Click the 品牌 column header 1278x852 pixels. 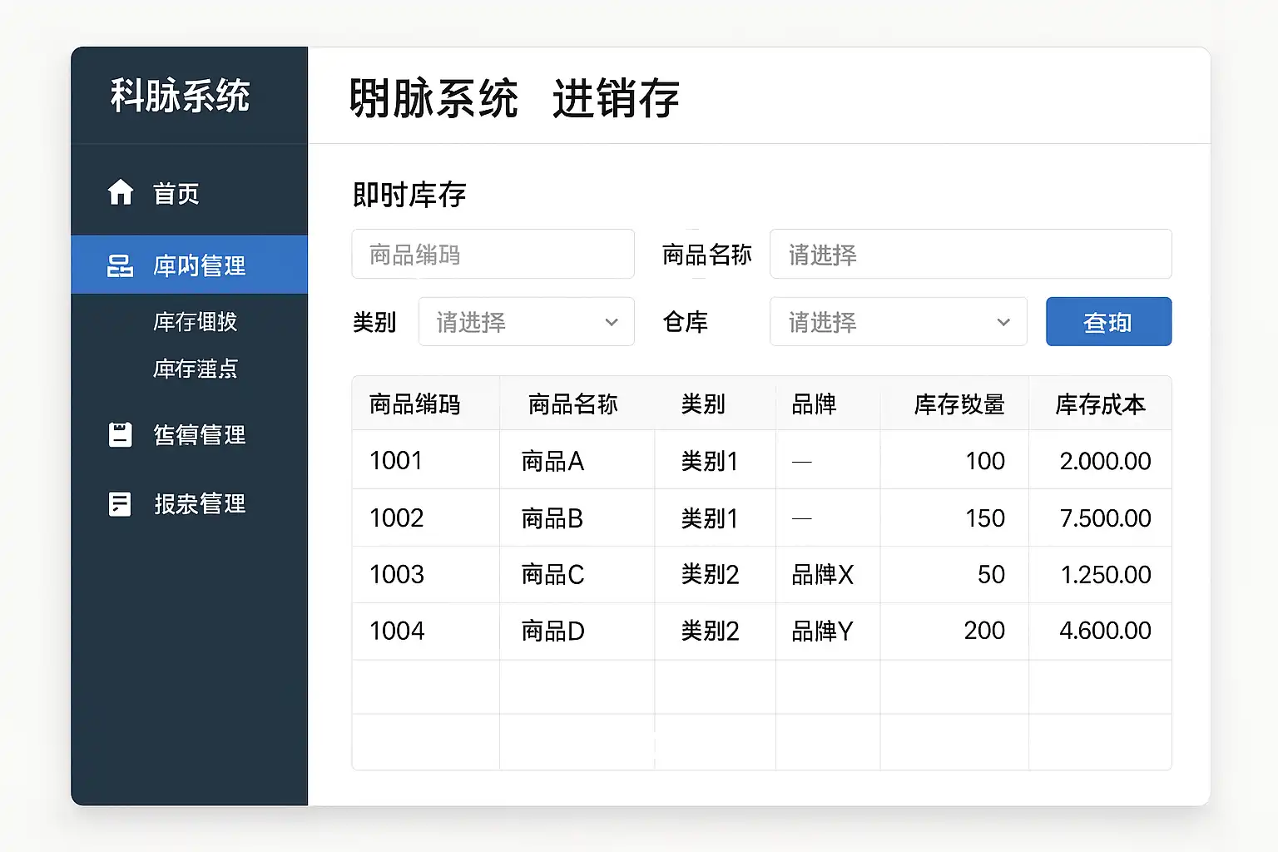(814, 404)
